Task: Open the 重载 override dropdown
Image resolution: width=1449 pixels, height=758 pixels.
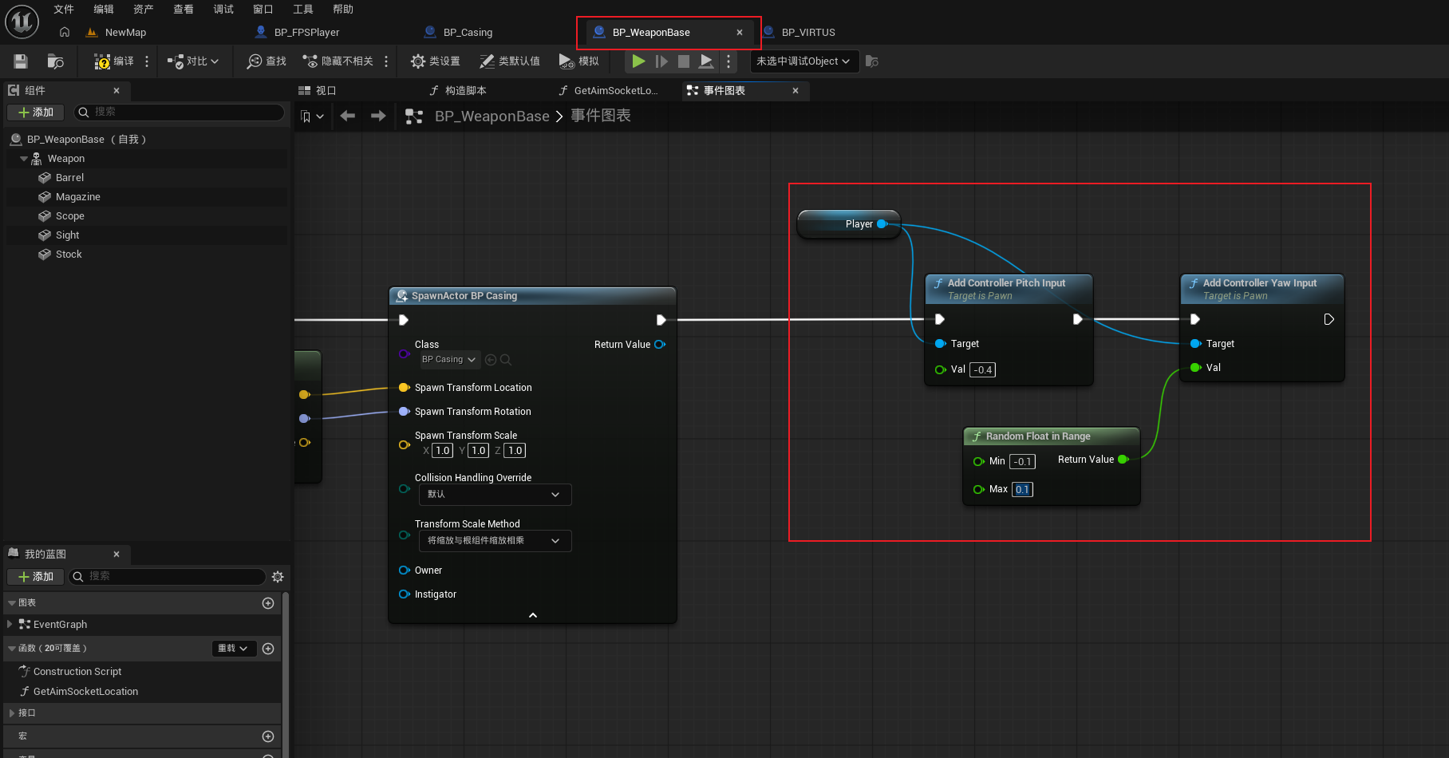Action: [234, 649]
